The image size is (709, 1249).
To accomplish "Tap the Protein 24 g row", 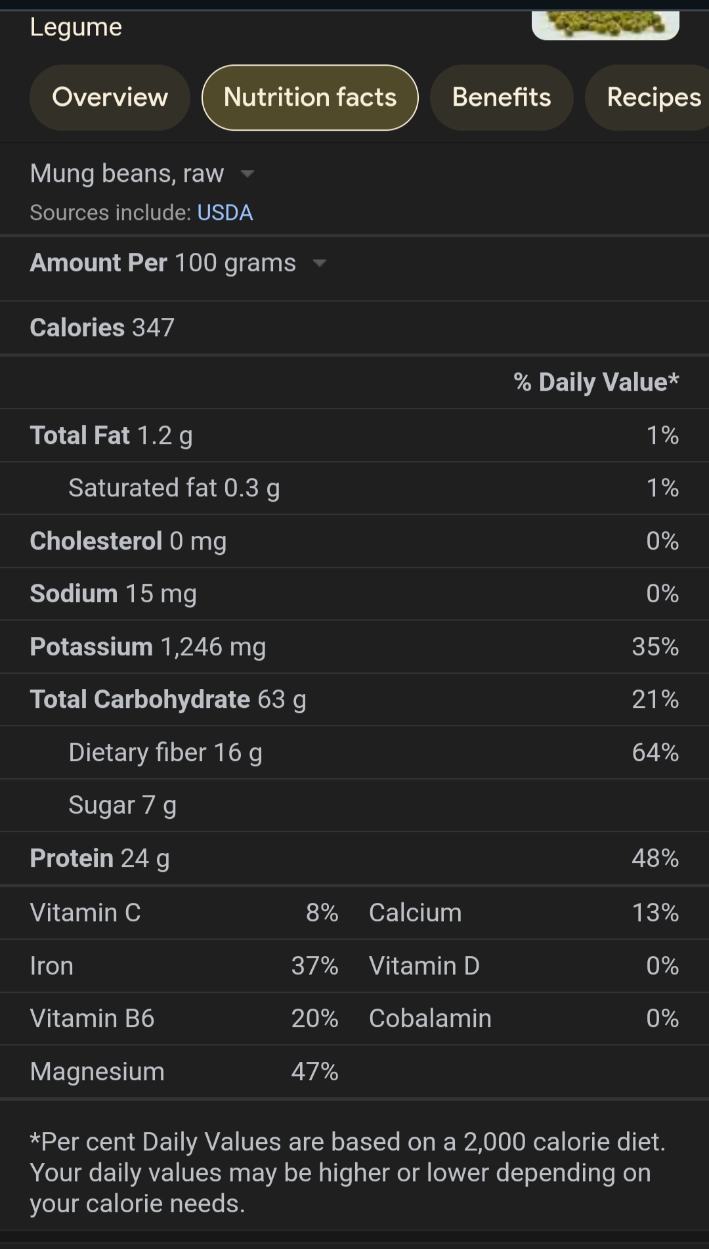I will [354, 858].
